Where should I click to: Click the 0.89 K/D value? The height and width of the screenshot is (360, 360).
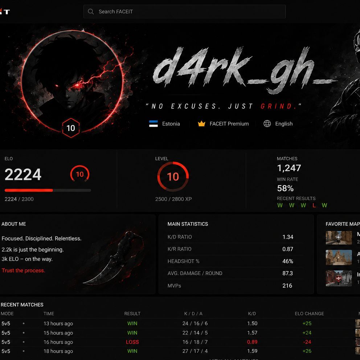point(252,342)
